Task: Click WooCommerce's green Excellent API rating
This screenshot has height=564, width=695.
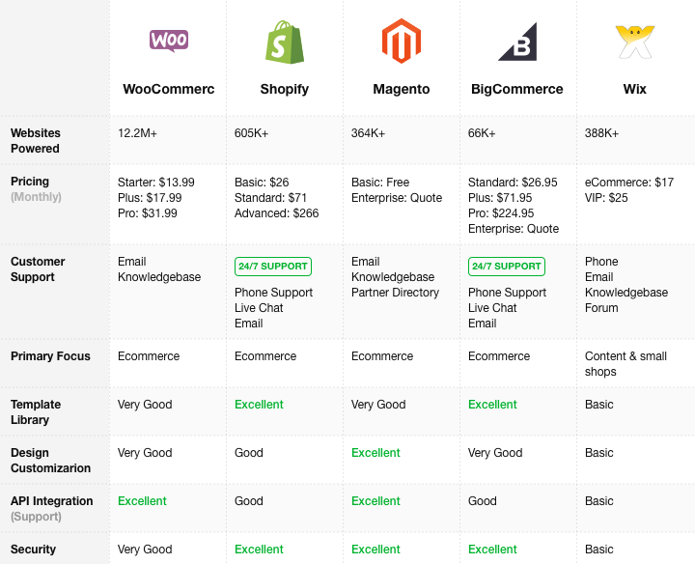Action: [142, 501]
